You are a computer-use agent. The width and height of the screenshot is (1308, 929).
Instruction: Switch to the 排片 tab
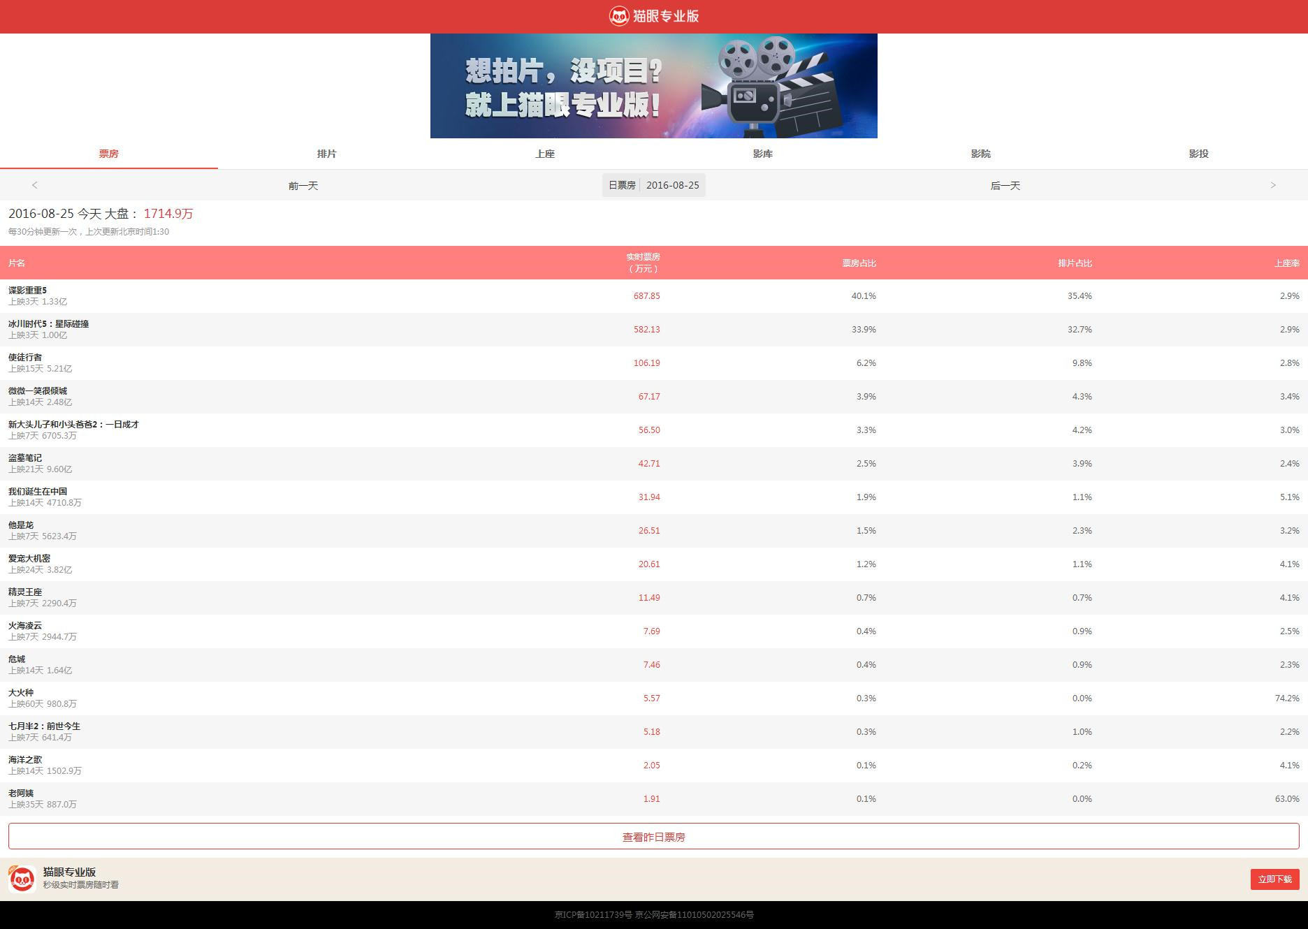(x=327, y=154)
